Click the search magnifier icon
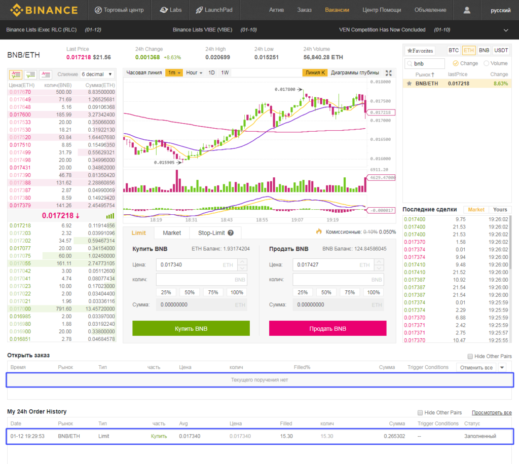The width and height of the screenshot is (519, 464). (410, 63)
